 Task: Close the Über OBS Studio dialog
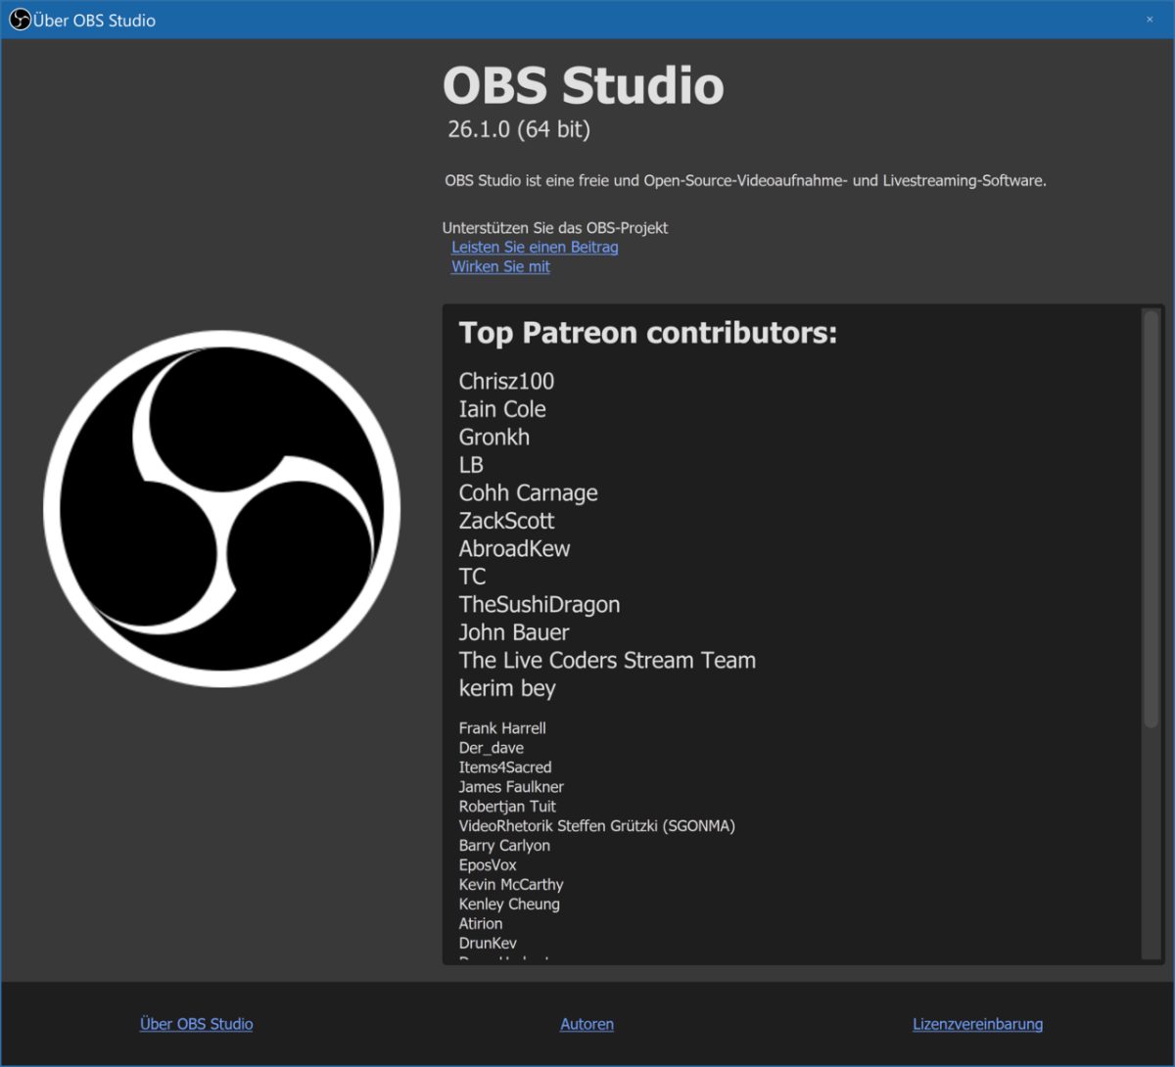click(x=1150, y=20)
